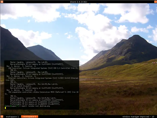Click the 'I/O at 0xdc00' terminal line
The width and height of the screenshot is (157, 118).
21,86
